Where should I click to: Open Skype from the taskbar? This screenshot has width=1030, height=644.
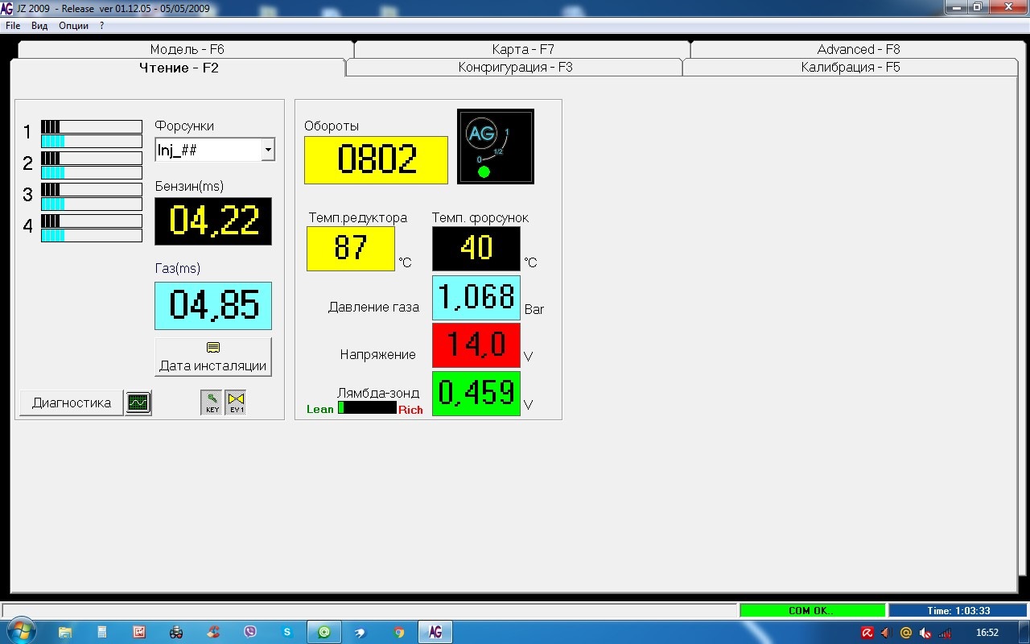point(287,632)
